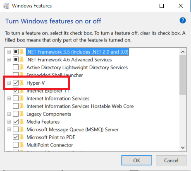This screenshot has height=171, width=191.
Task: Click the Microsoft Print to PDF folder icon
Action: (21, 137)
